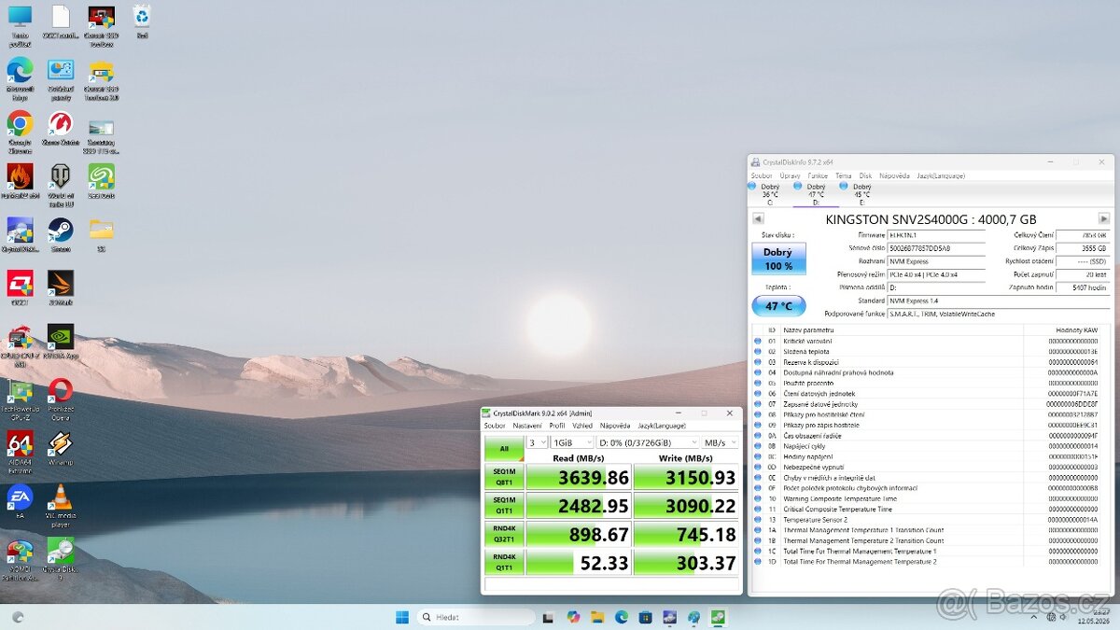Open Steam desktop shortcut
Screen dimensions: 1120x630
tap(61, 234)
